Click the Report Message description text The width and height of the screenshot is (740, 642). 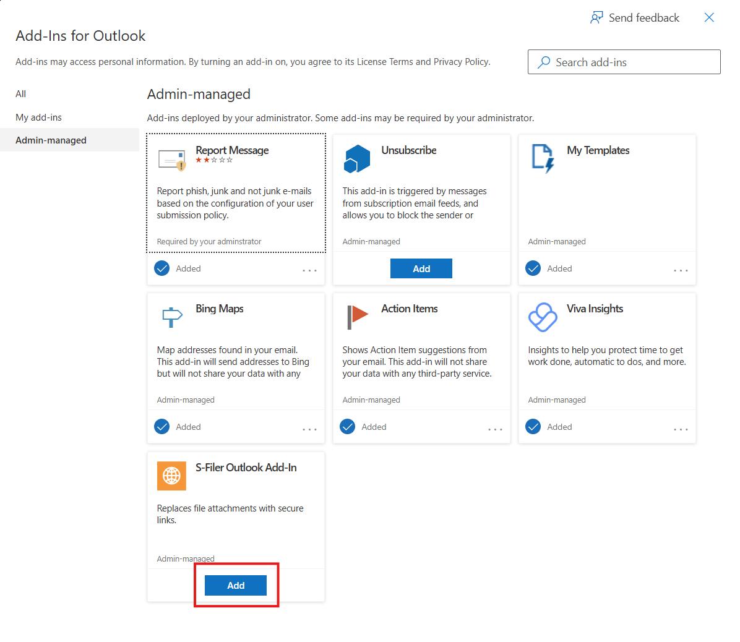(235, 203)
